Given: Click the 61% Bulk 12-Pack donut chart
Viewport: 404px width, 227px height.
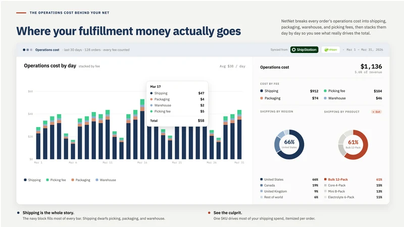Looking at the screenshot, I should click(x=353, y=144).
